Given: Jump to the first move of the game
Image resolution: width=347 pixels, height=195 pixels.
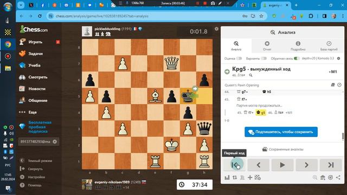Looking at the screenshot, I should pos(234,165).
